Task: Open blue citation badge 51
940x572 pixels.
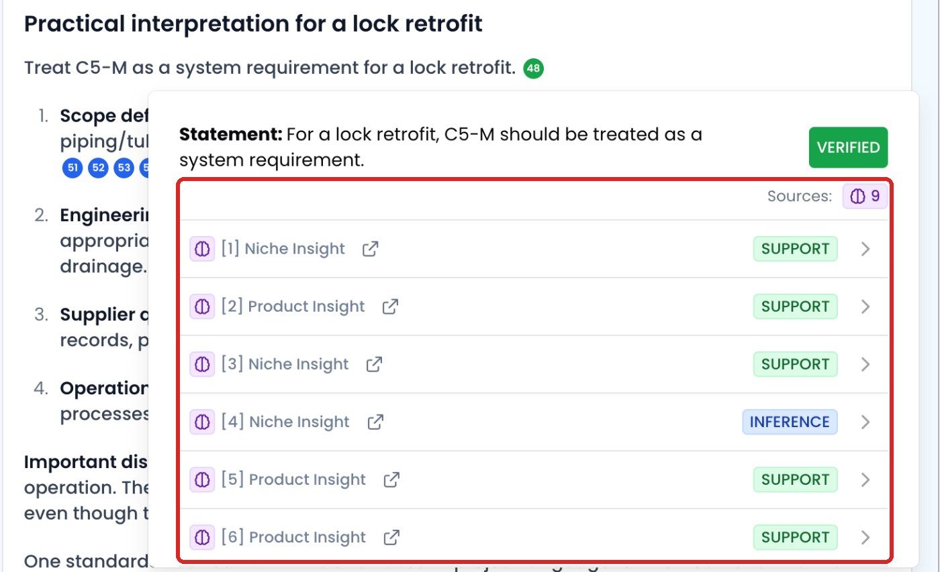Action: pos(73,168)
